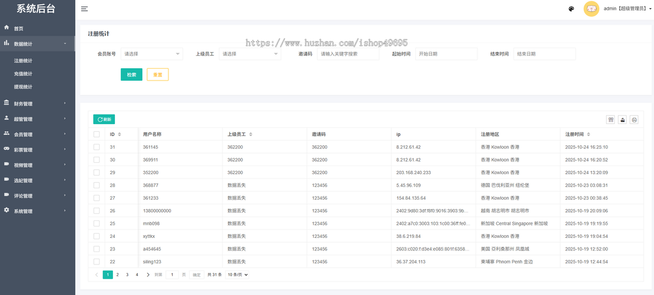Image resolution: width=654 pixels, height=295 pixels.
Task: Toggle the select-all checkbox in table header
Action: point(96,134)
